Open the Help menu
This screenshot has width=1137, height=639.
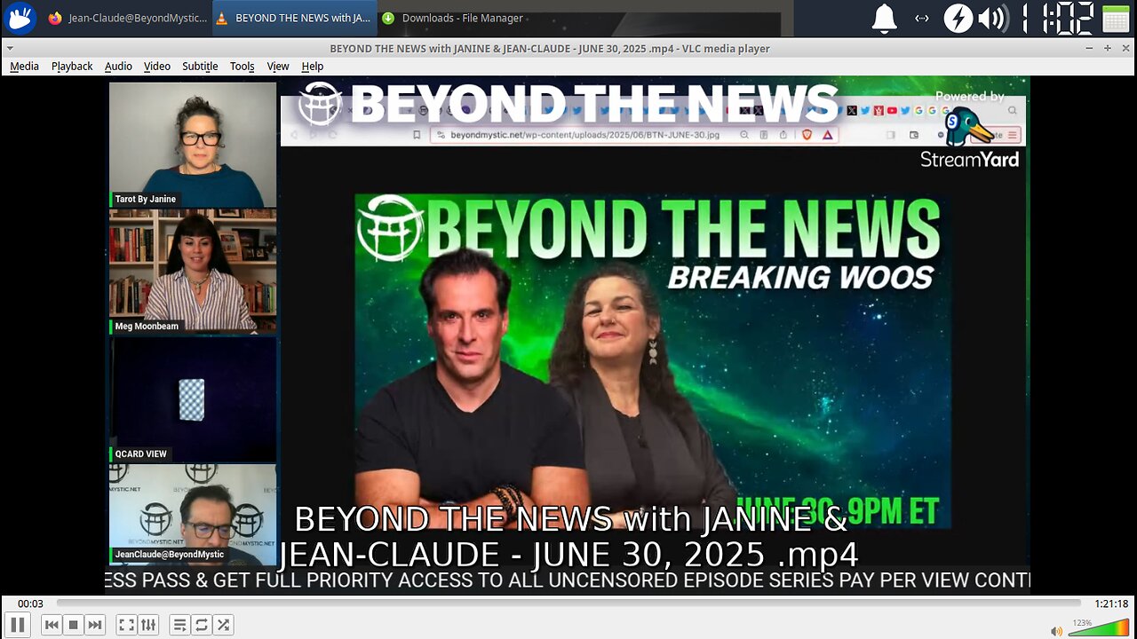click(x=312, y=67)
